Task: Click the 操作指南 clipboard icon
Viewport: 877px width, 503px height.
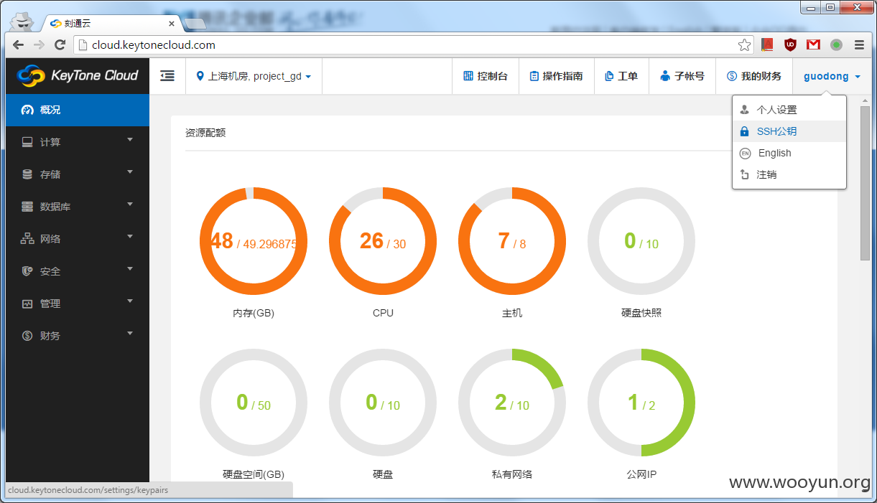Action: coord(534,76)
